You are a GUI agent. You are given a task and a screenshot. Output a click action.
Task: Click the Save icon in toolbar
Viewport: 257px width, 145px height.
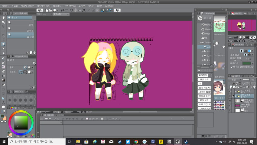[55, 10]
